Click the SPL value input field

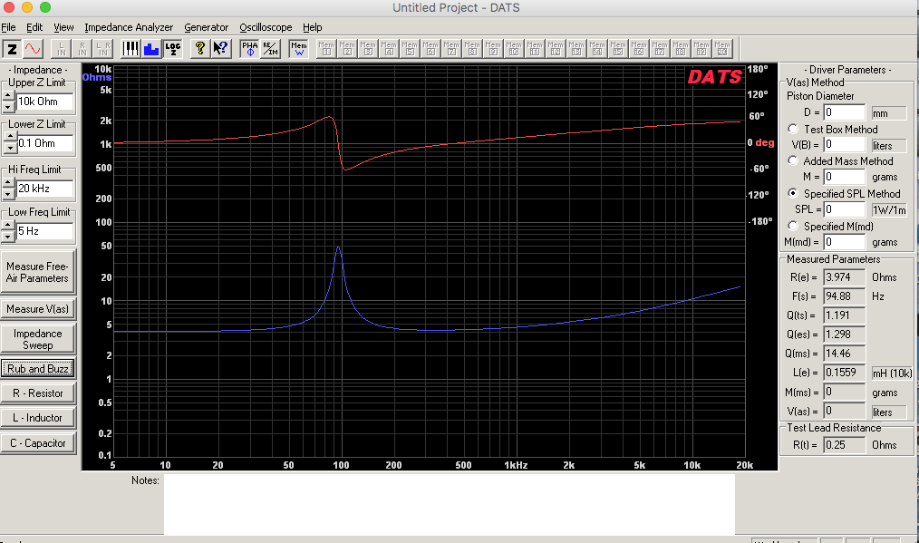[x=845, y=209]
